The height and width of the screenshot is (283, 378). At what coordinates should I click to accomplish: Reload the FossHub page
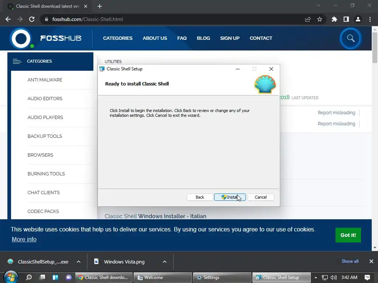32,19
